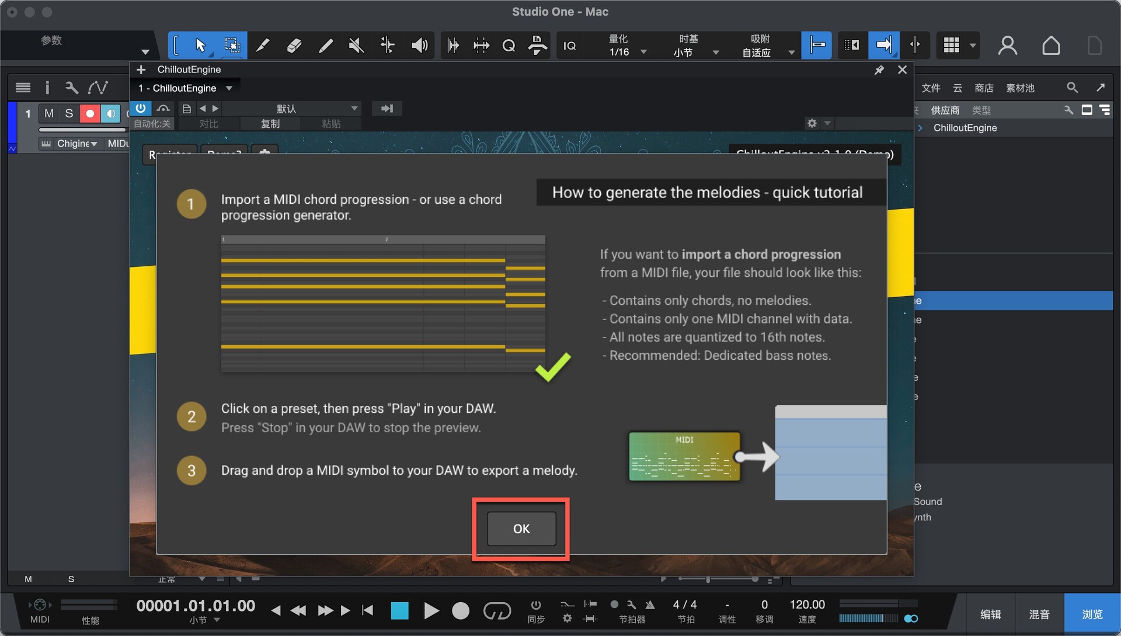Arm track 1 record button

(89, 113)
